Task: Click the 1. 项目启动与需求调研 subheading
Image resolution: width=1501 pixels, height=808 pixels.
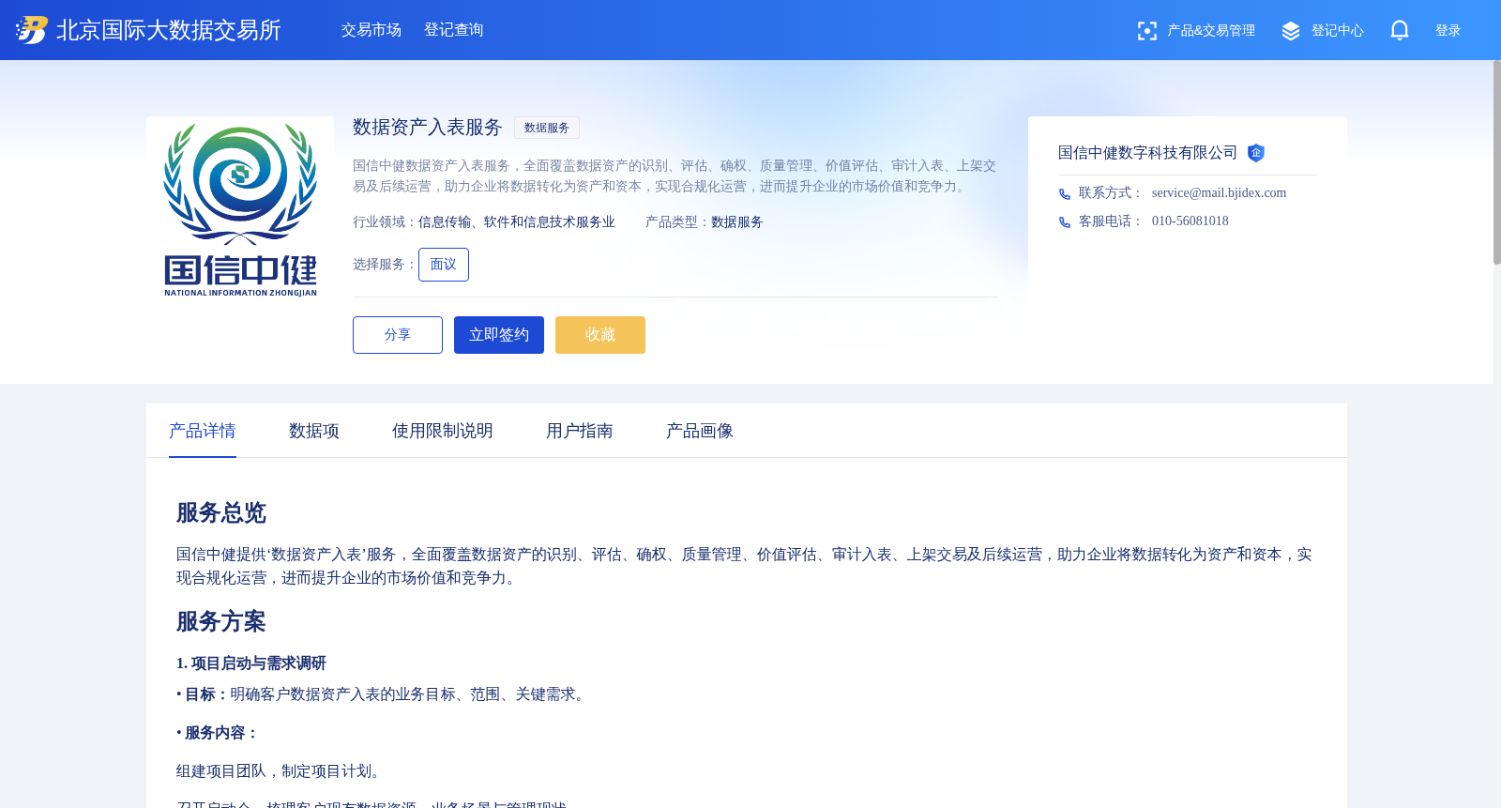Action: 251,663
